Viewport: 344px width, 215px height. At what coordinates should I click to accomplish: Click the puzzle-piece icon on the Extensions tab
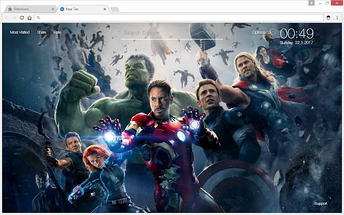[10, 9]
